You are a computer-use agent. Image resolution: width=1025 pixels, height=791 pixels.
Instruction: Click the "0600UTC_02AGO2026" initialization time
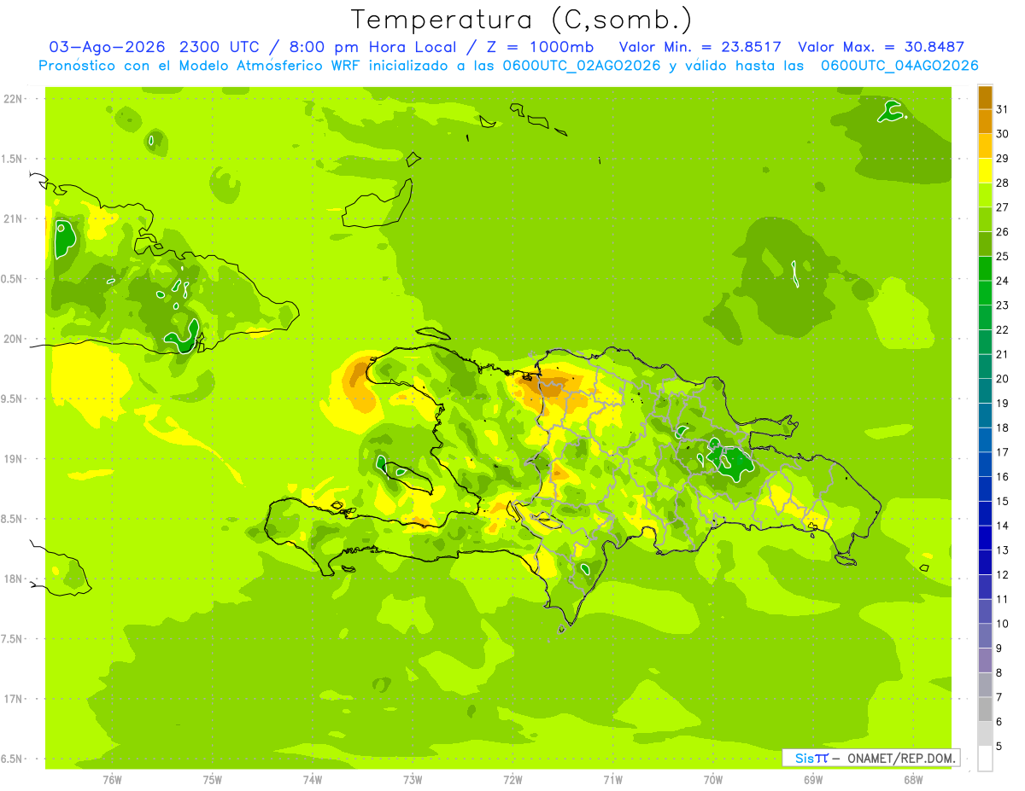[580, 66]
